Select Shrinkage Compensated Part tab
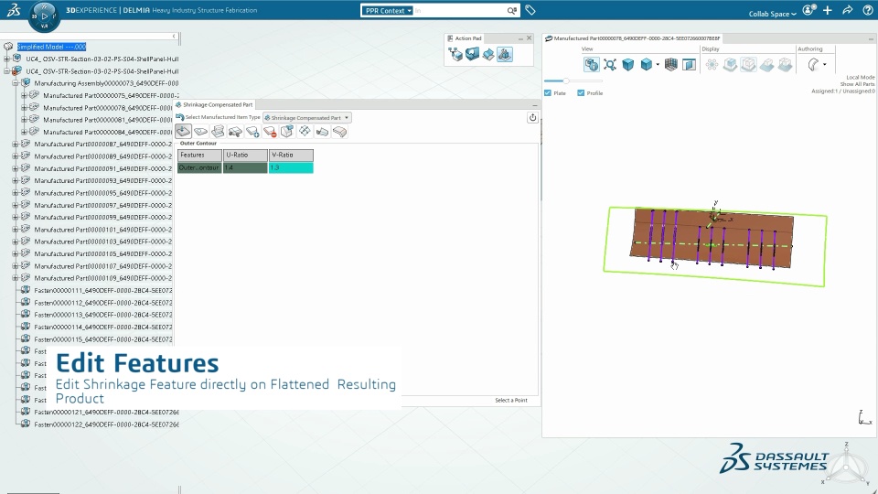This screenshot has width=878, height=494. pos(214,104)
